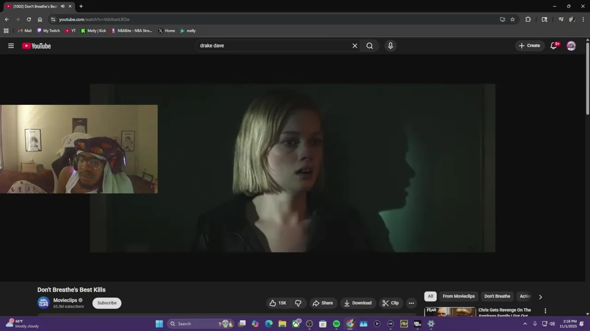Image resolution: width=590 pixels, height=331 pixels.
Task: Click the video player to pause
Action: [293, 168]
